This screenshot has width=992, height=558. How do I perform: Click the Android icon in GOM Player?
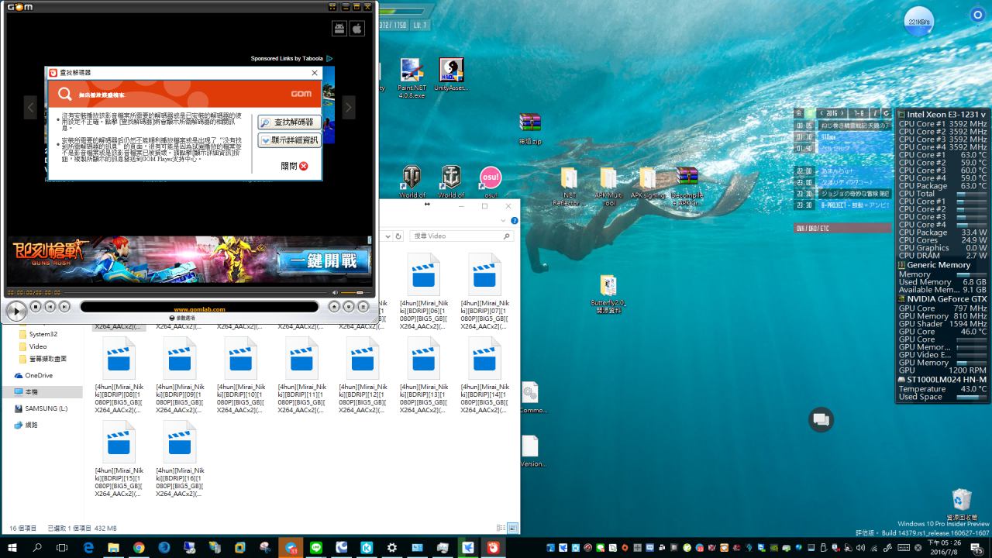[339, 29]
